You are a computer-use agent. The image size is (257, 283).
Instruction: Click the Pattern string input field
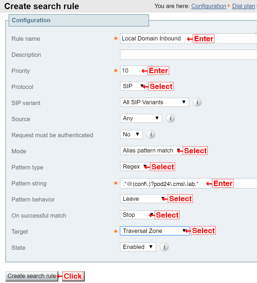click(189, 183)
